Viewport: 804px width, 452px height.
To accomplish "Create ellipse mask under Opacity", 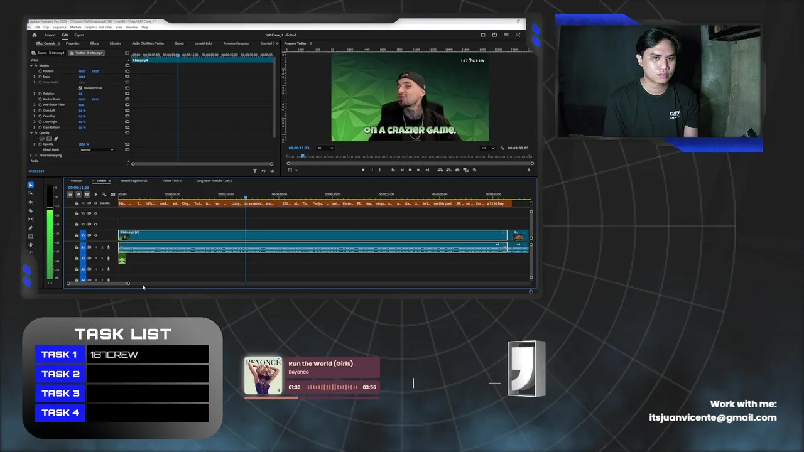I will (42, 139).
